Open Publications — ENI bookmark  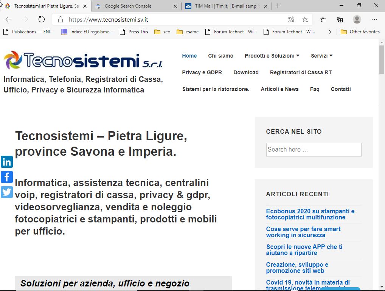pyautogui.click(x=28, y=32)
